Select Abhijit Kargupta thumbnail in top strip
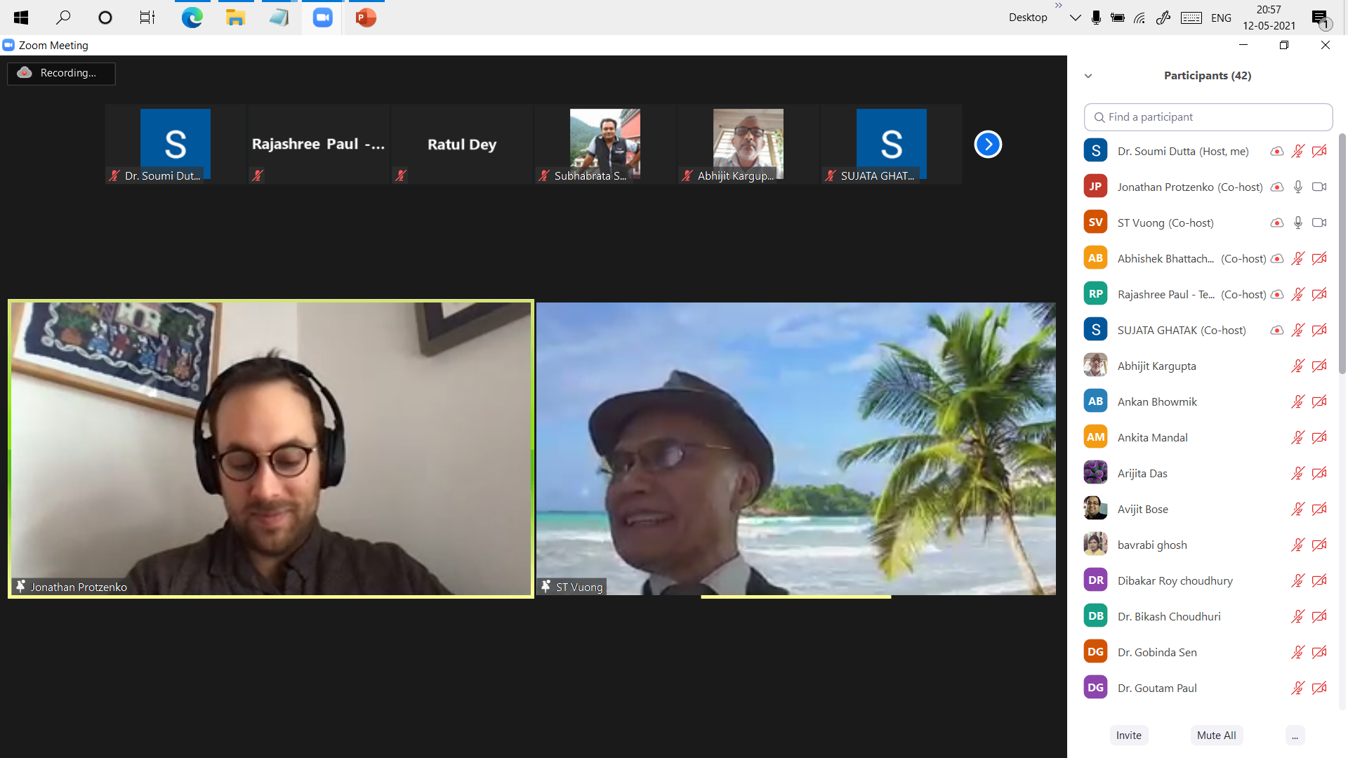 coord(748,145)
